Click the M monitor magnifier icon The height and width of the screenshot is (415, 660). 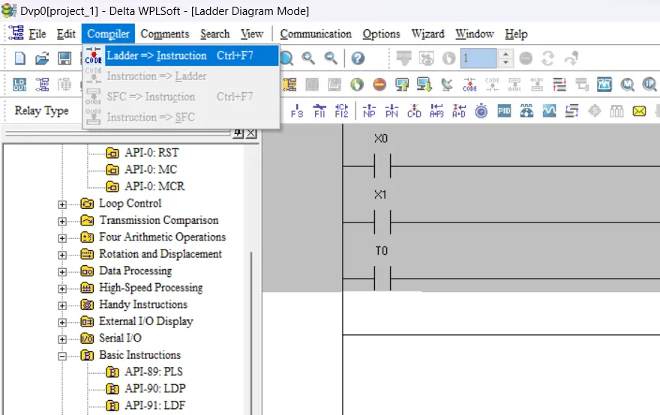627,85
